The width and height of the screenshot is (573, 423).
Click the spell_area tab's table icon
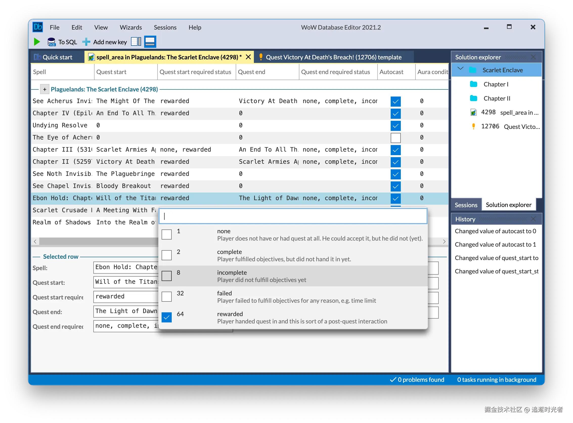tap(91, 57)
